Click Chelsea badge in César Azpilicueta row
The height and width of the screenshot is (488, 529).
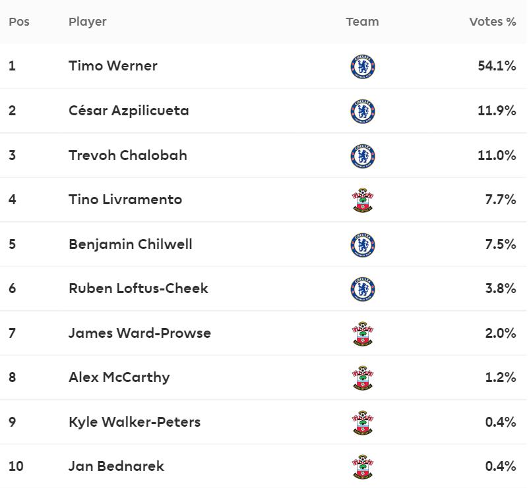coord(363,111)
